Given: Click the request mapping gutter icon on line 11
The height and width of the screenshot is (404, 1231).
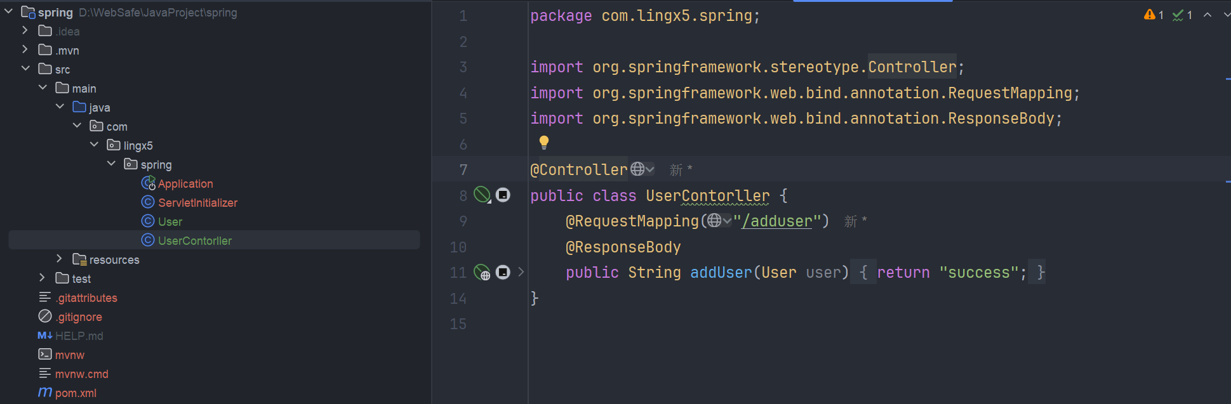Looking at the screenshot, I should (482, 272).
